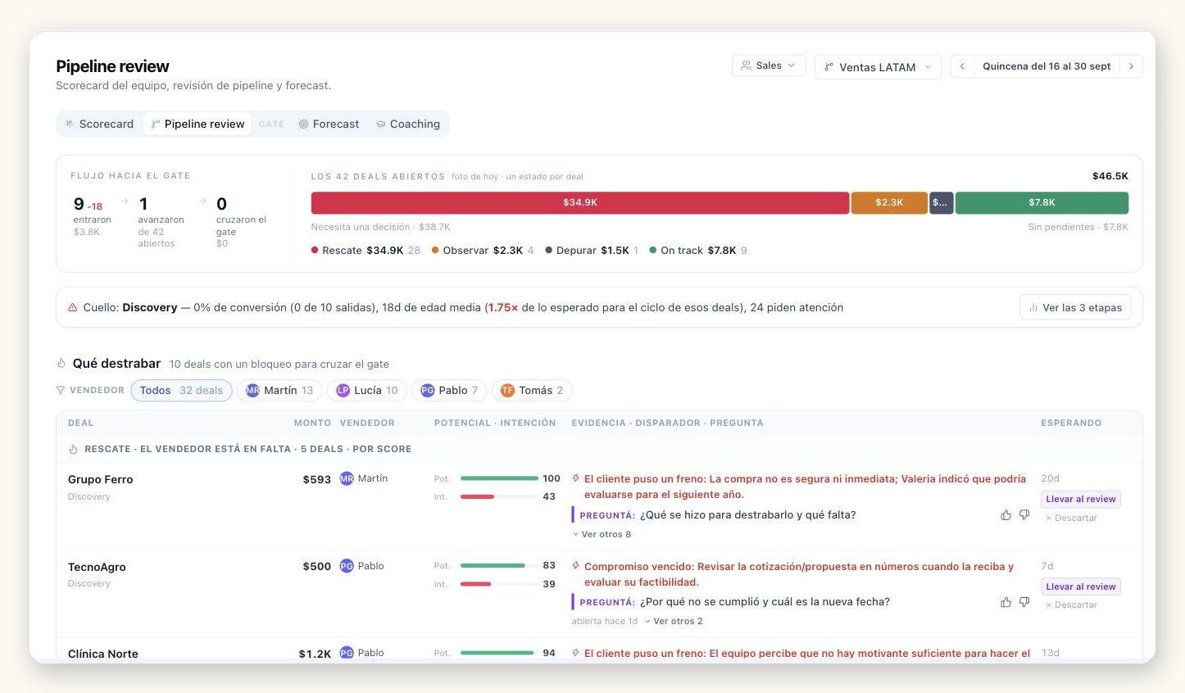Click the DEAL column header

pyautogui.click(x=80, y=423)
